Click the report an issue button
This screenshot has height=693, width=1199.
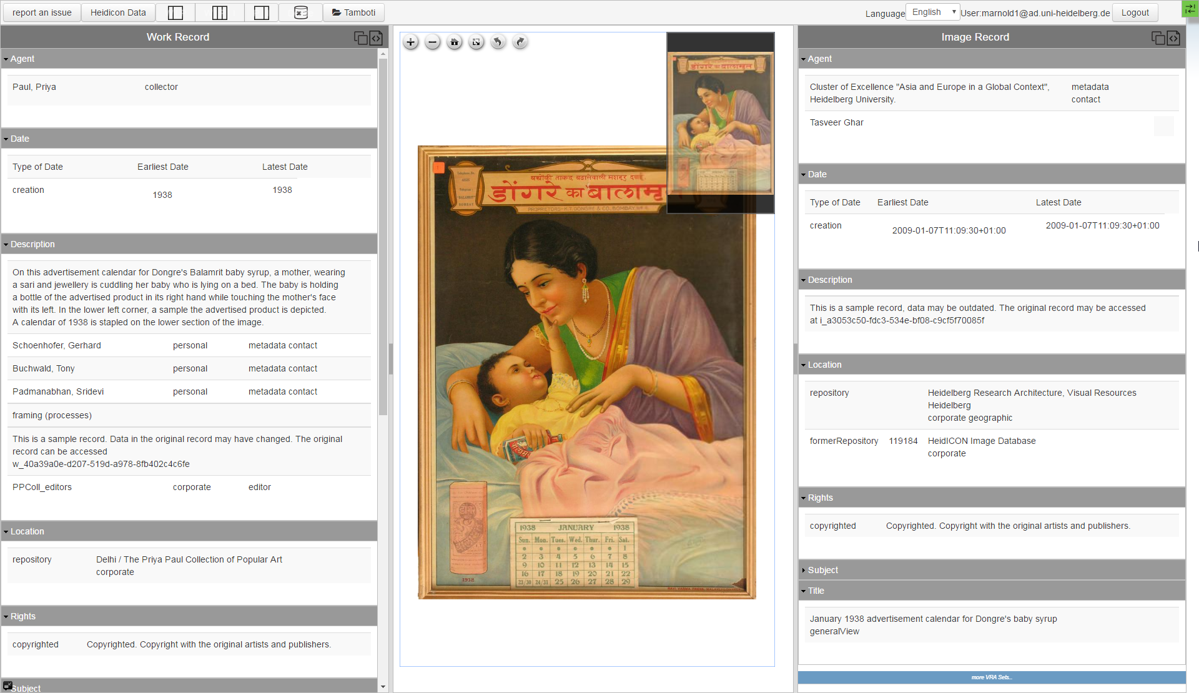point(42,12)
